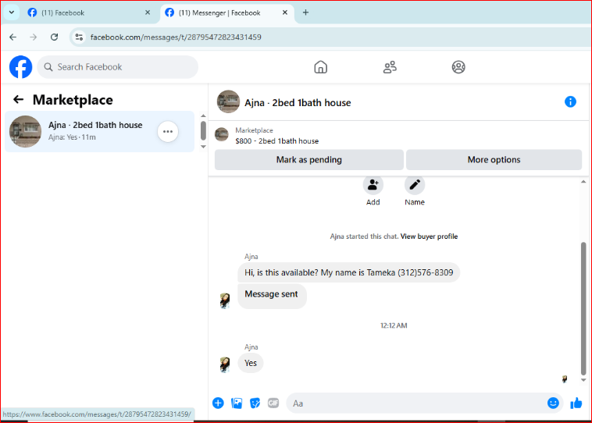Open the Groups/profile circle icon
592x423 pixels.
pos(458,67)
